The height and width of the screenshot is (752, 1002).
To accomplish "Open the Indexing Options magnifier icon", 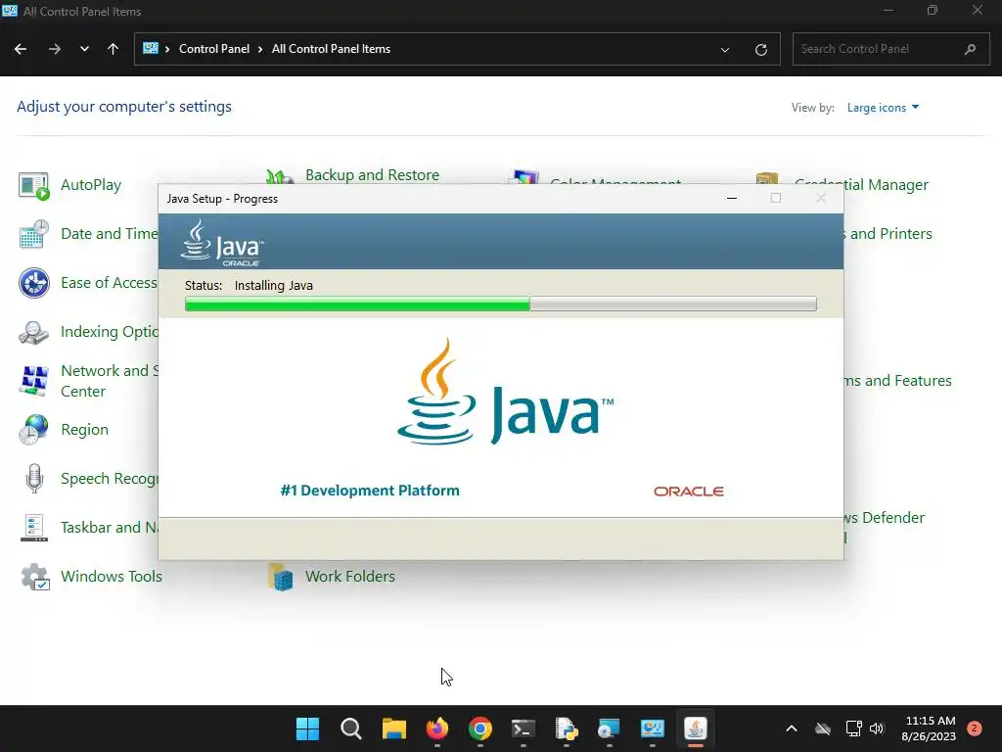I will [x=34, y=333].
